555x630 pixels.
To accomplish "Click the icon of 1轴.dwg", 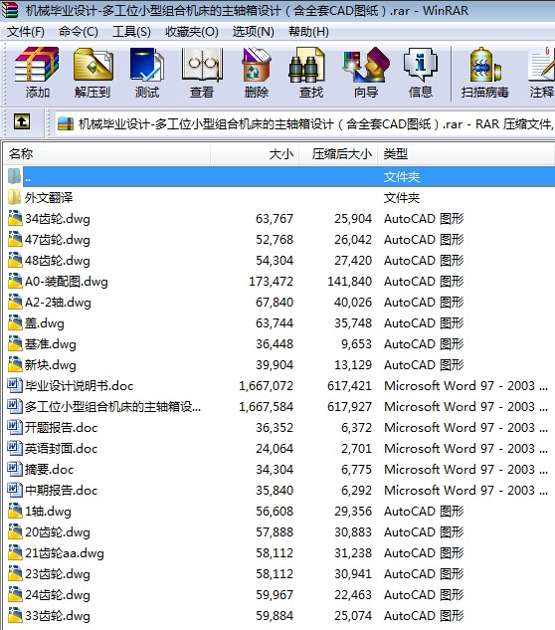I will pyautogui.click(x=15, y=511).
